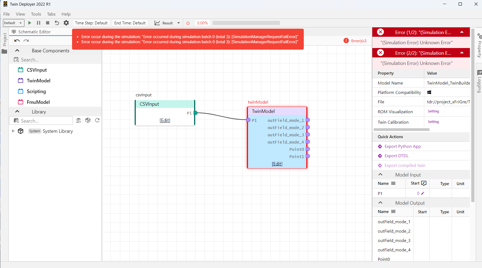Image resolution: width=482 pixels, height=268 pixels.
Task: Click Export Python App action
Action: click(x=402, y=146)
